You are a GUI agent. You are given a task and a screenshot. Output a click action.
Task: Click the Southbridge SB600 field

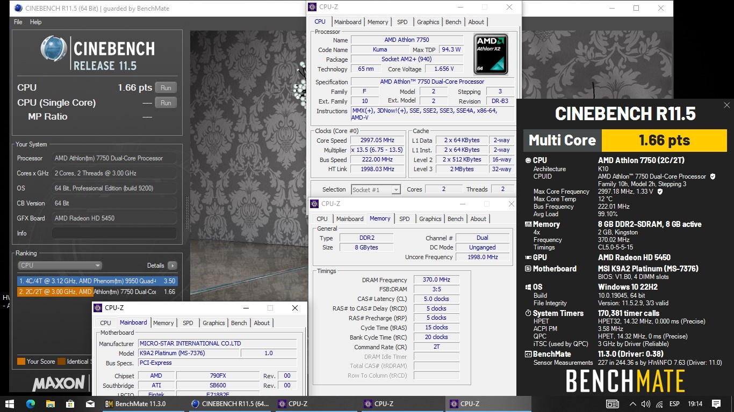click(x=218, y=385)
